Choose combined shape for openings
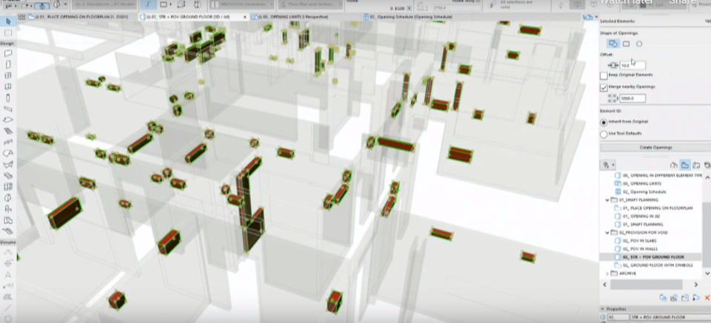Image resolution: width=711 pixels, height=323 pixels. click(612, 44)
